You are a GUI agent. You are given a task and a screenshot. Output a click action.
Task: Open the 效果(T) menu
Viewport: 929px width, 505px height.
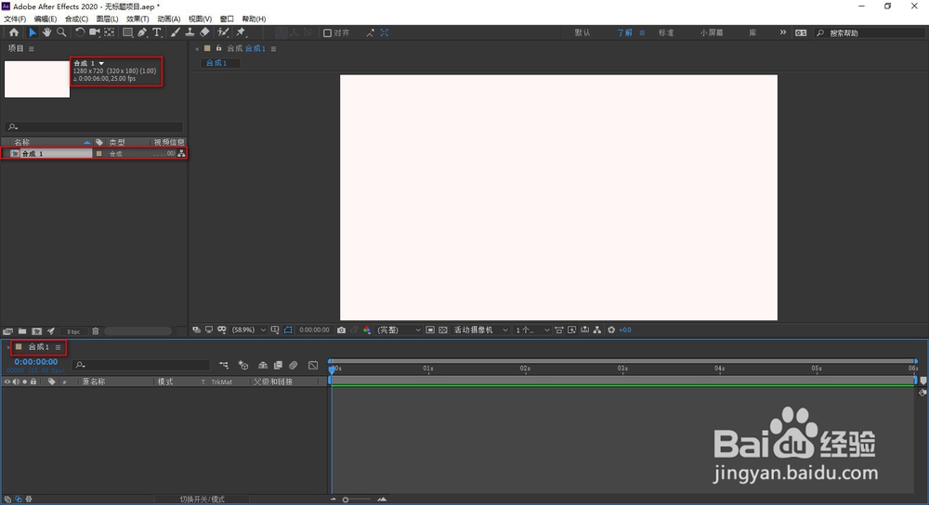137,19
